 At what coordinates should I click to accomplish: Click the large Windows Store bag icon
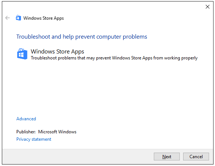22,54
